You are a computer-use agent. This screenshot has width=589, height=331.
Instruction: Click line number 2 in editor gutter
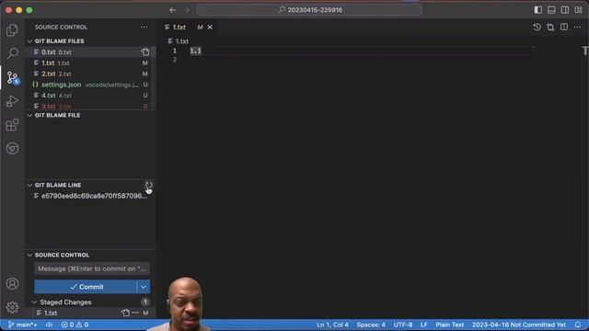click(x=175, y=60)
